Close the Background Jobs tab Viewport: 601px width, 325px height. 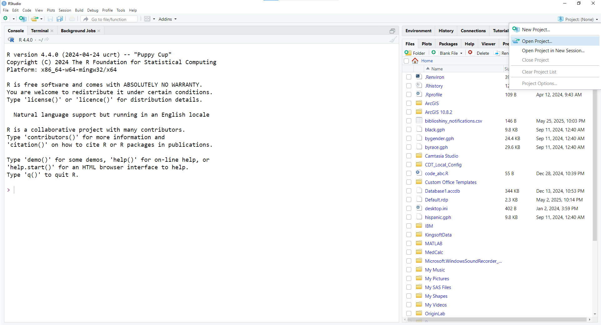point(99,31)
